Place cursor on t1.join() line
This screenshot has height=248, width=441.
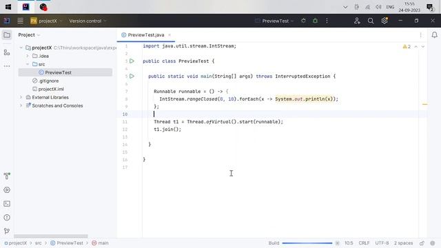tap(167, 130)
